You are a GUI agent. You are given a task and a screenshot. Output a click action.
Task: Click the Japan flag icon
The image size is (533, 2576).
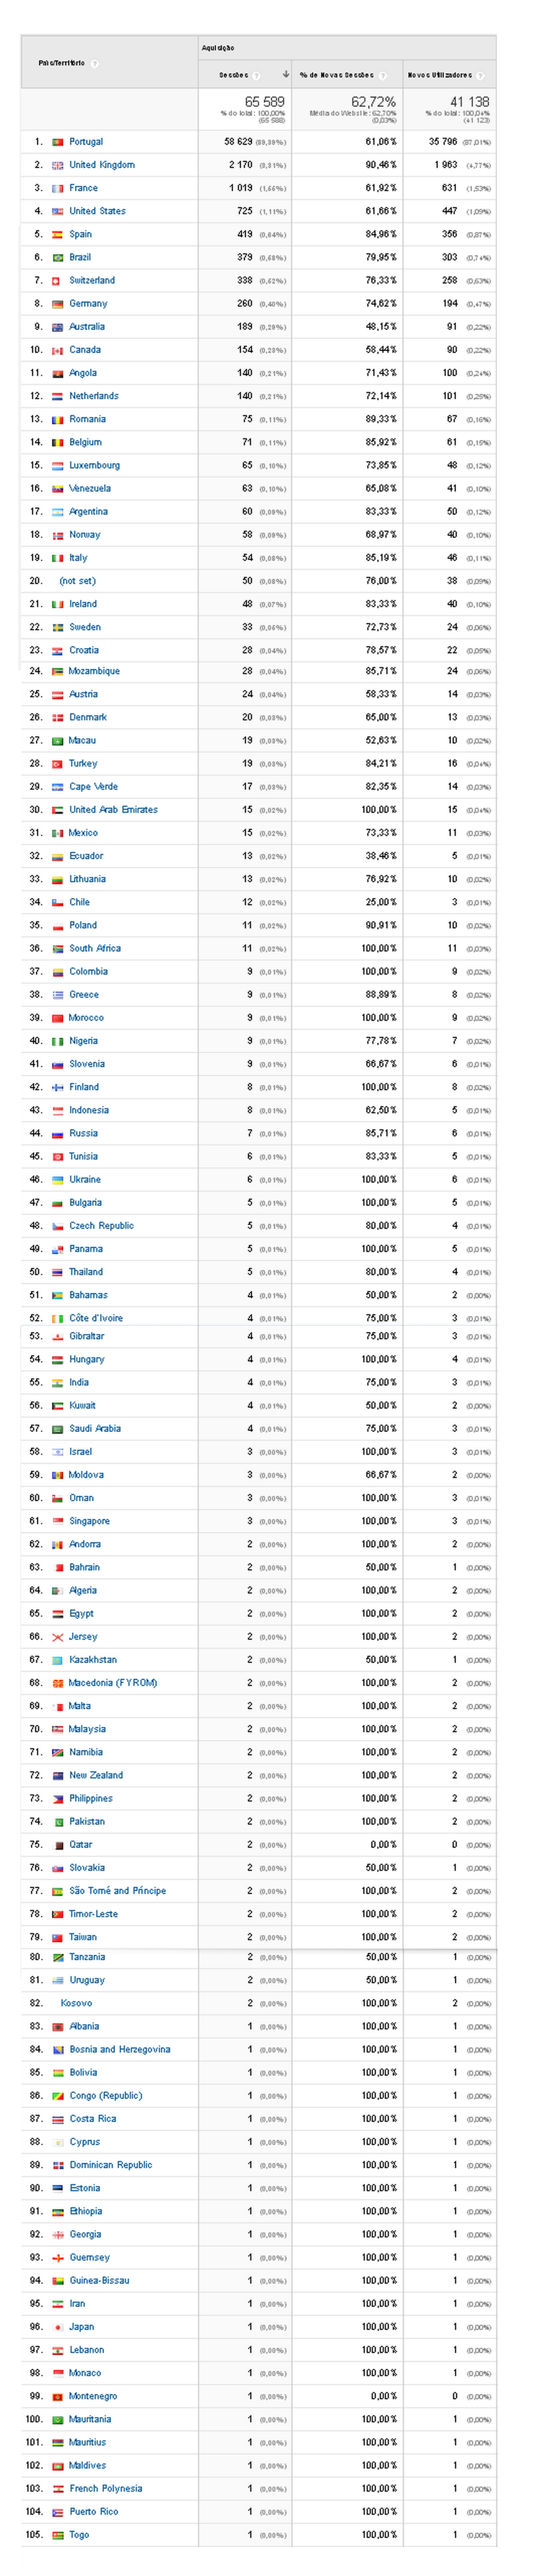pyautogui.click(x=58, y=2327)
